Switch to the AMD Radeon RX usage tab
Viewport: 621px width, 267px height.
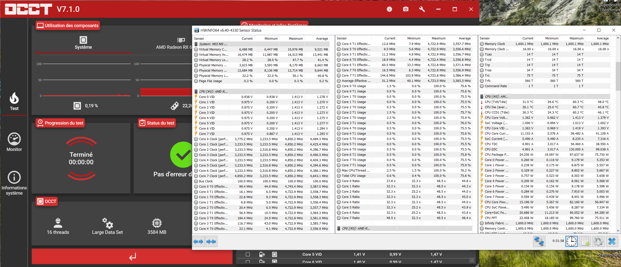pos(174,43)
